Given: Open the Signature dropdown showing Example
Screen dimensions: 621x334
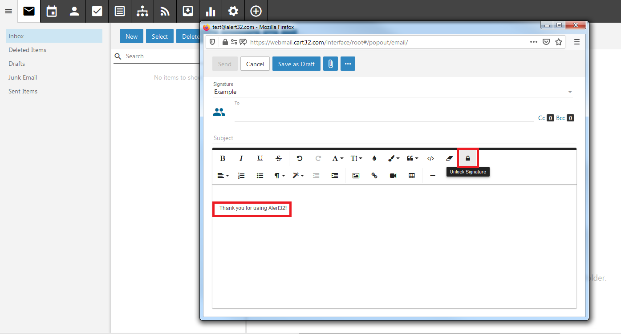Looking at the screenshot, I should pos(393,92).
